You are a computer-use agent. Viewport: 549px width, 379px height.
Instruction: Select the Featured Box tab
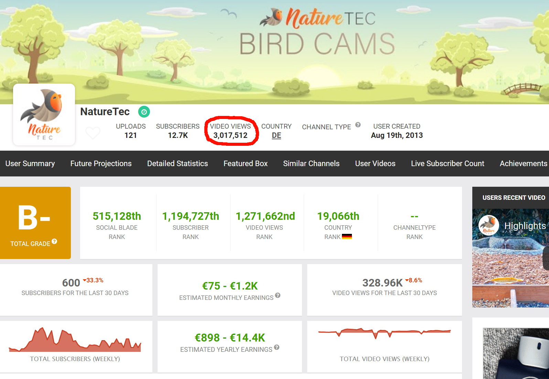tap(245, 163)
